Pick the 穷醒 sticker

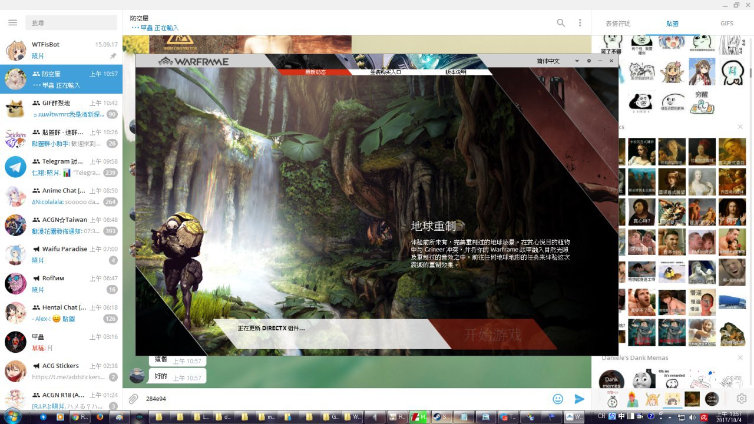click(701, 101)
